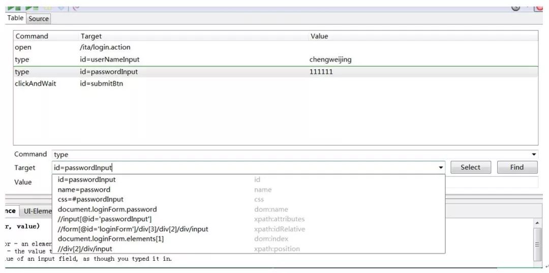Click the chengweijing value cell
Viewport: 549px width, 273px height.
pos(330,59)
